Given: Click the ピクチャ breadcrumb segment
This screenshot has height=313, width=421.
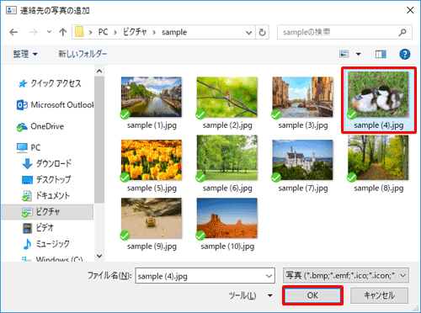Looking at the screenshot, I should coord(135,32).
